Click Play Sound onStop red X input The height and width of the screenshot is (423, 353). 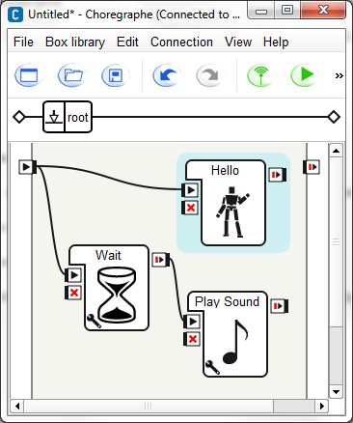click(x=192, y=339)
